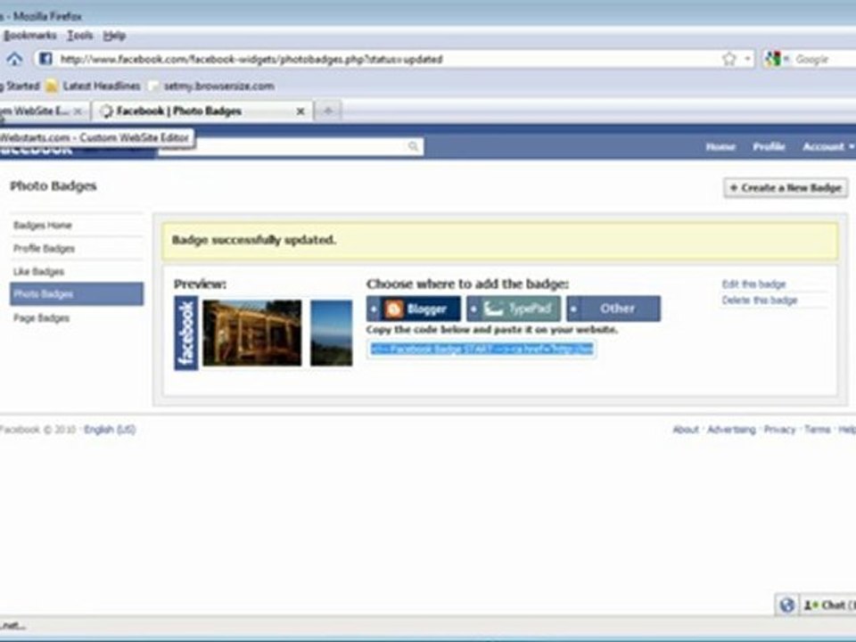The image size is (856, 642).
Task: Click the blue sky preview photo
Action: (332, 333)
